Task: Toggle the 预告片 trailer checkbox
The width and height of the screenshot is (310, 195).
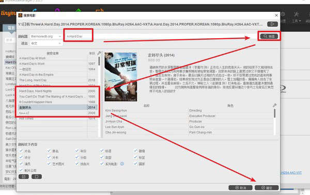Action: (x=77, y=164)
